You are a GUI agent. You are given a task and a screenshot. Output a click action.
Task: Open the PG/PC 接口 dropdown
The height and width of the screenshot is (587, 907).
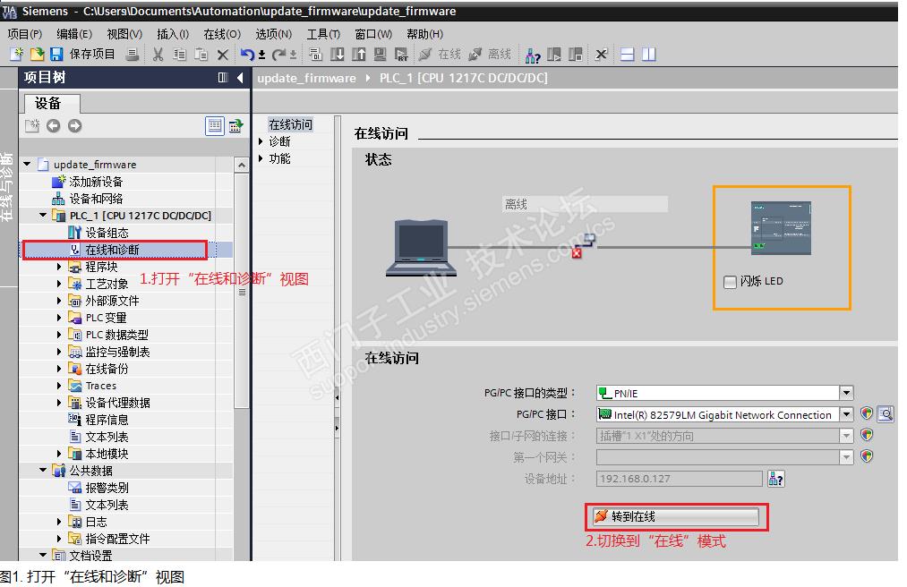(846, 414)
